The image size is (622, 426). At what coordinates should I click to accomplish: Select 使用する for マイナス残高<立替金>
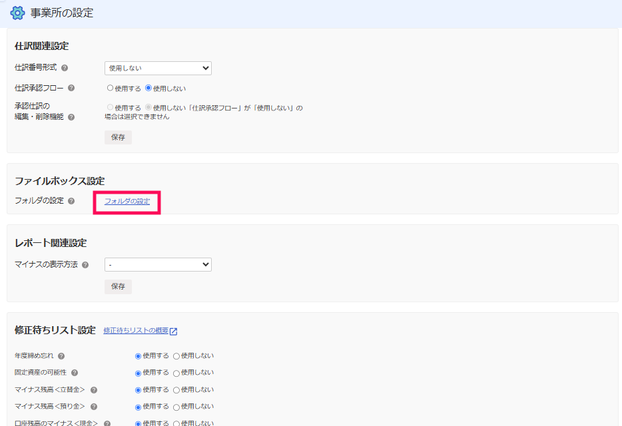(138, 390)
